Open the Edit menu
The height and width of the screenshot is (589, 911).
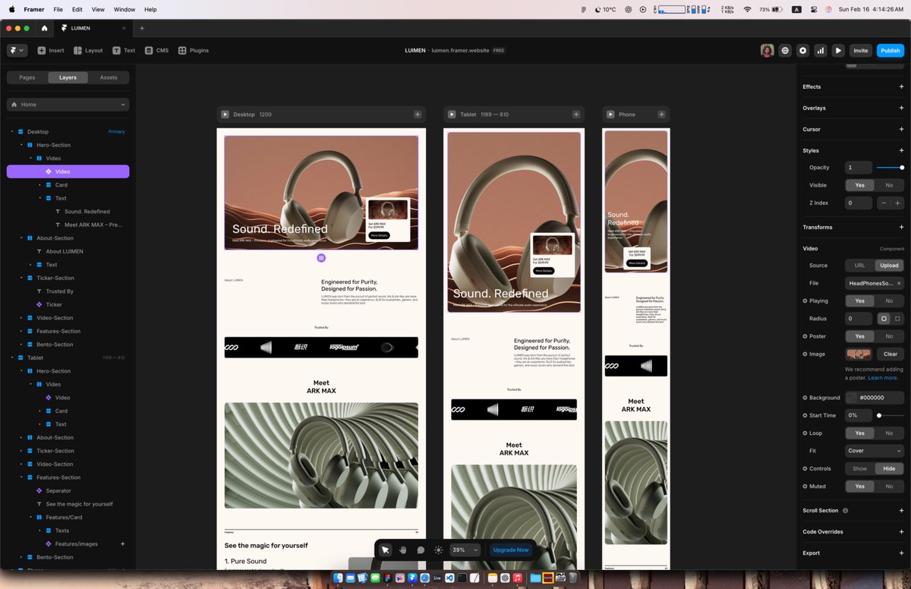coord(77,9)
